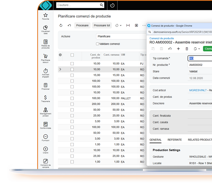Undo the last action in the toolbar
The height and width of the screenshot is (188, 212).
[x=69, y=25]
